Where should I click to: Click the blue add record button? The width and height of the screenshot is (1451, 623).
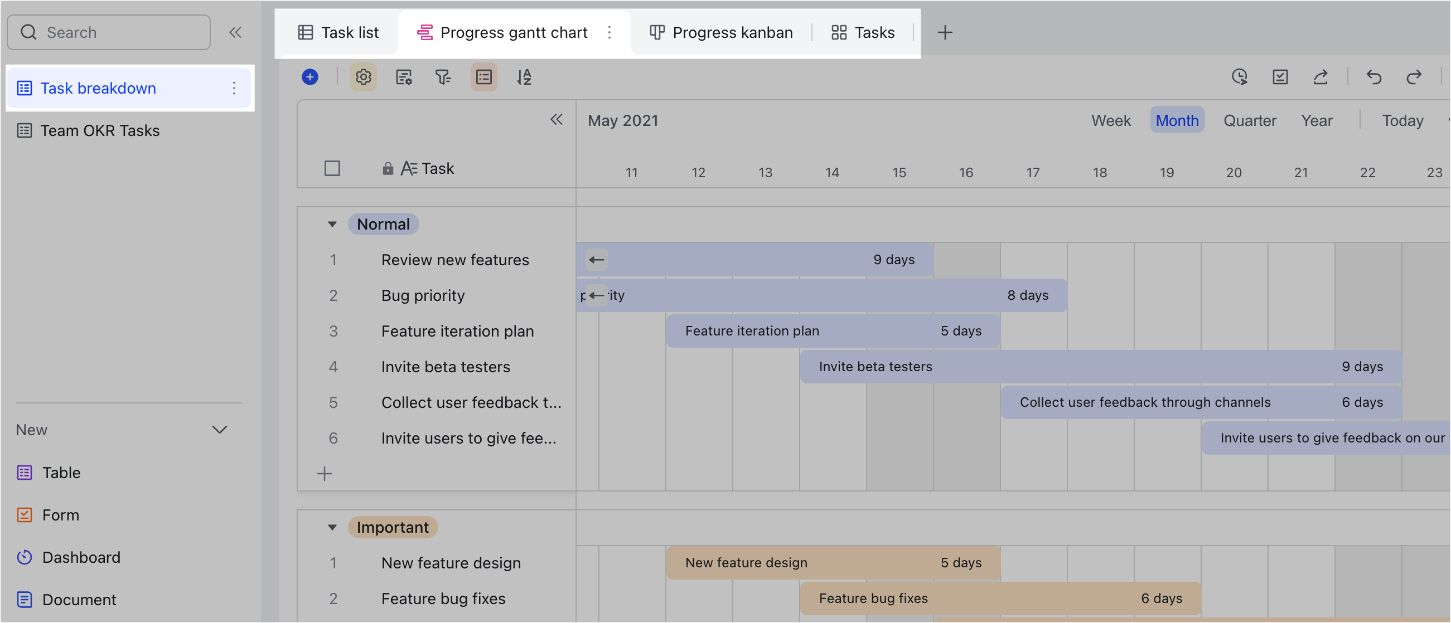coord(310,77)
